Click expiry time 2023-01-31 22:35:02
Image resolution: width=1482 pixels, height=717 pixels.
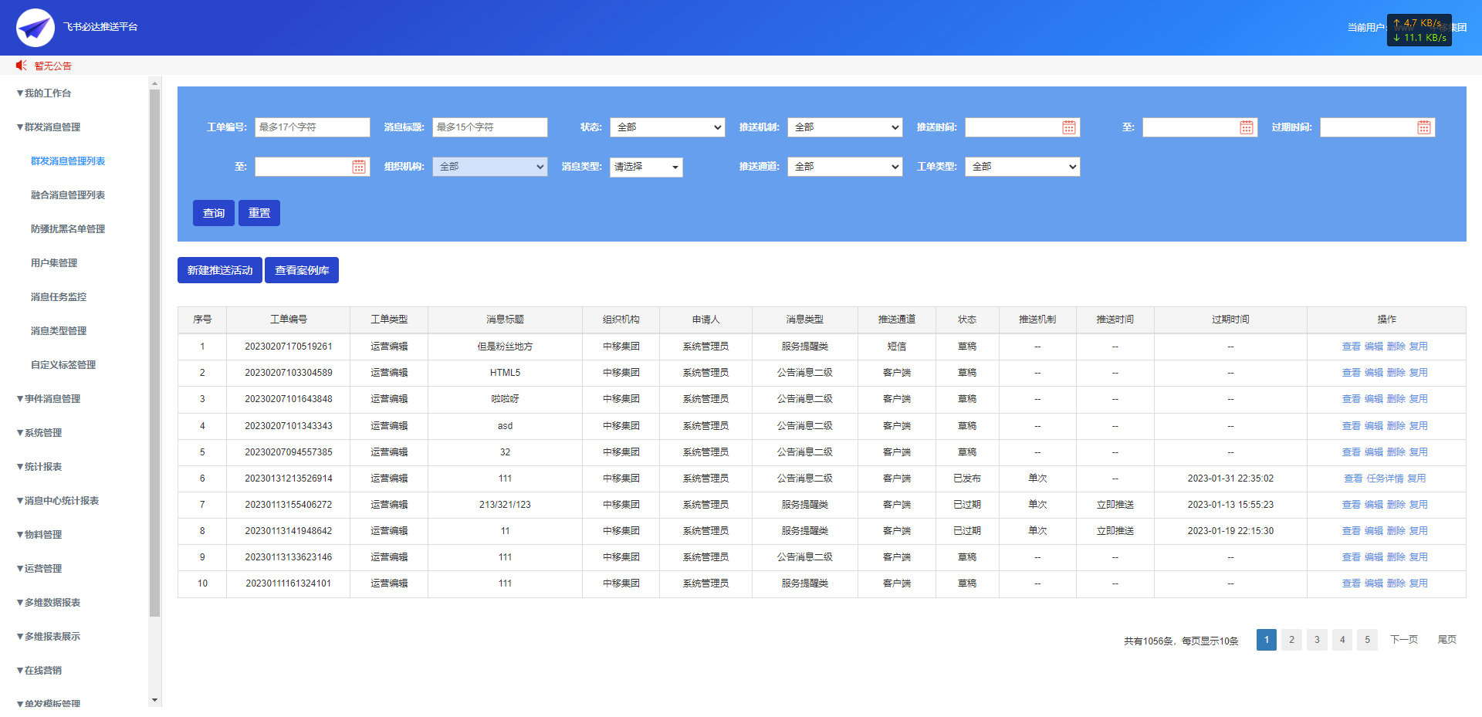(x=1230, y=479)
